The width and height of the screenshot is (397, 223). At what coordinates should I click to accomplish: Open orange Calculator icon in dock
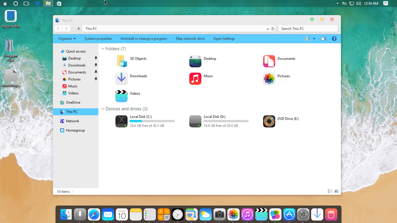pos(164,215)
